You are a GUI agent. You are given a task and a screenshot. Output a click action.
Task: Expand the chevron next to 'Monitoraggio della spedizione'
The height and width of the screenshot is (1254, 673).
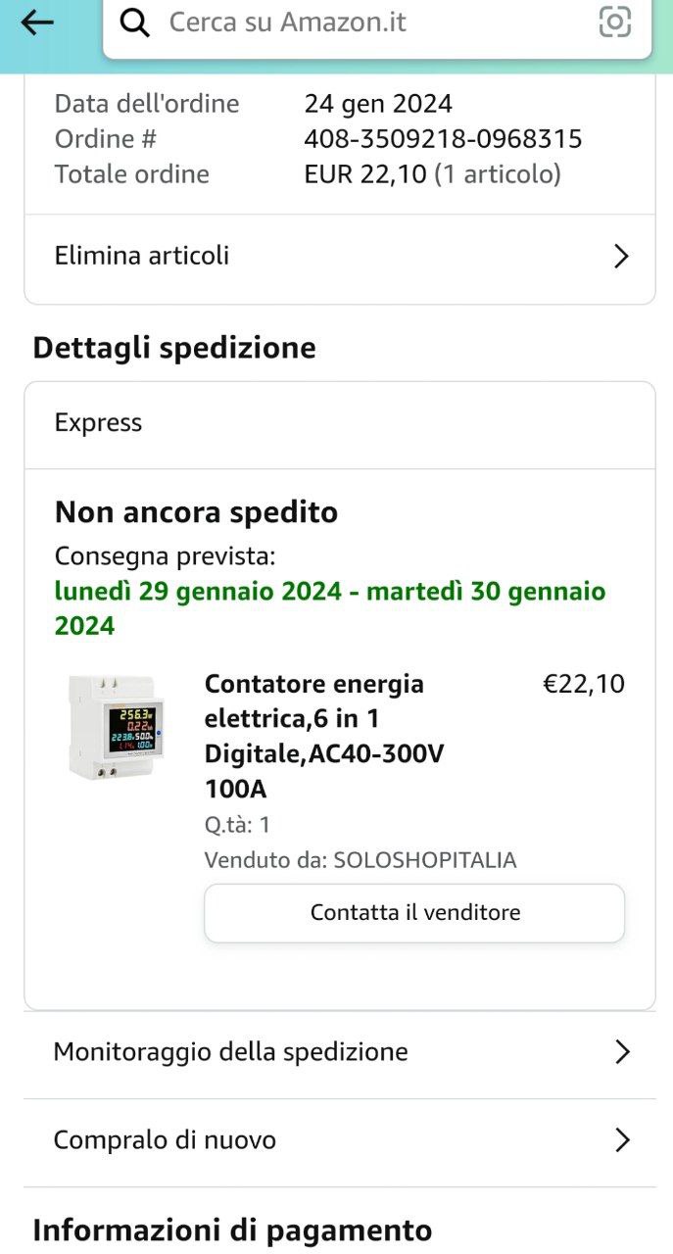tap(620, 1052)
